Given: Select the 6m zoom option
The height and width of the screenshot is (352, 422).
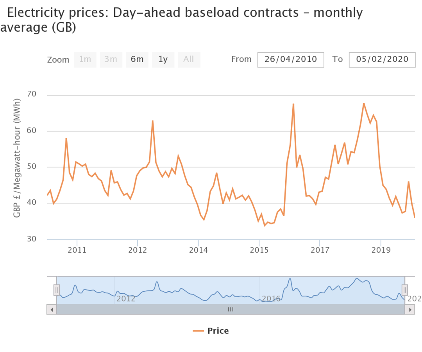Looking at the screenshot, I should coord(137,59).
